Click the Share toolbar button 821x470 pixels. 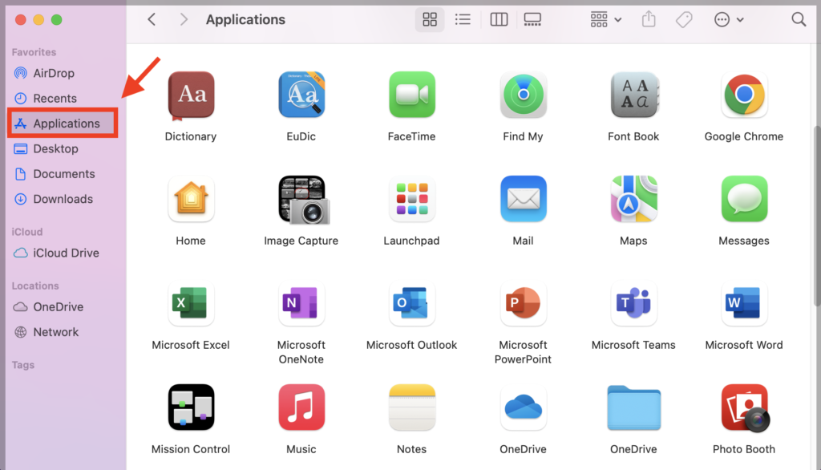[650, 19]
